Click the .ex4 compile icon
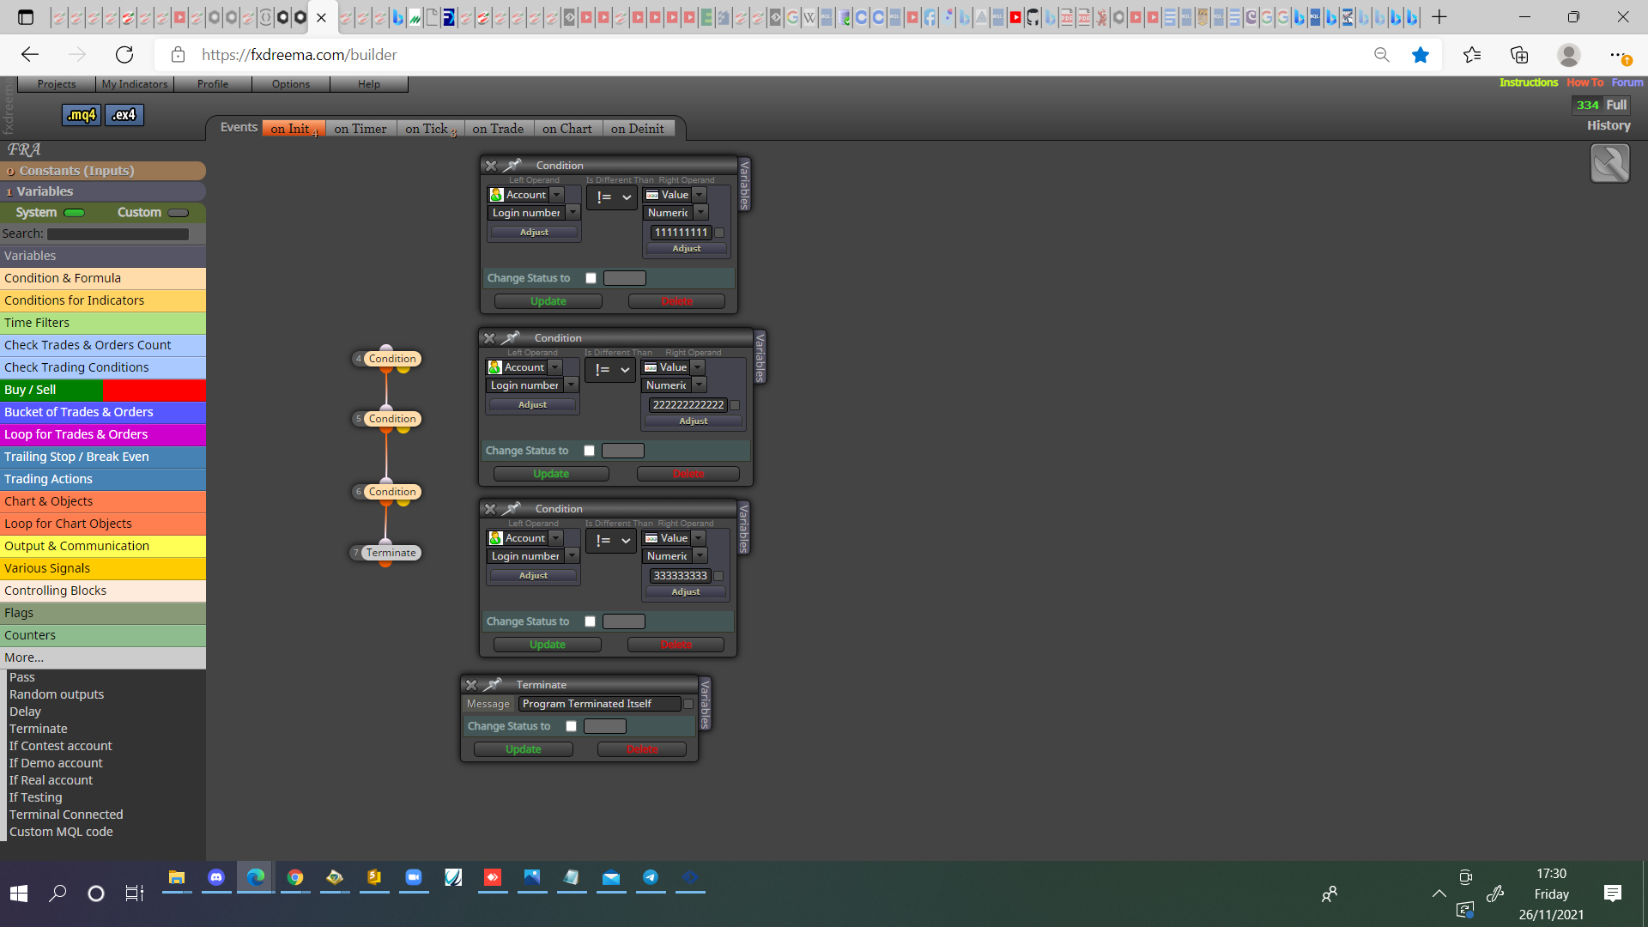 124,115
